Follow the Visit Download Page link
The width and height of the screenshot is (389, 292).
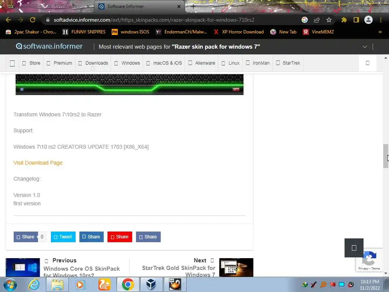pyautogui.click(x=38, y=163)
